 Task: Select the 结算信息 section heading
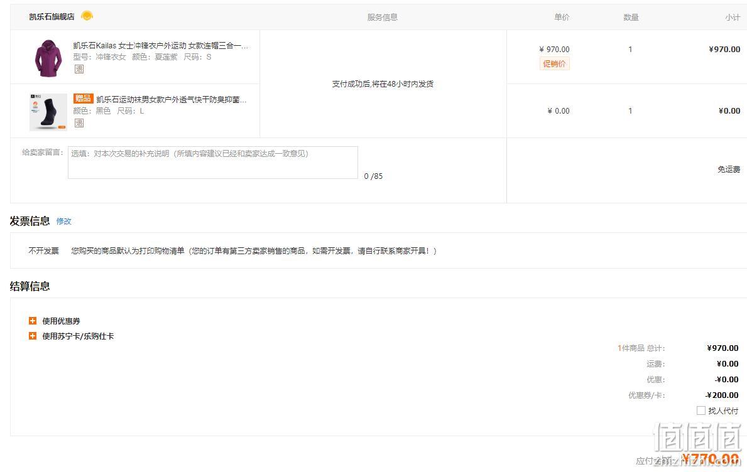(30, 286)
